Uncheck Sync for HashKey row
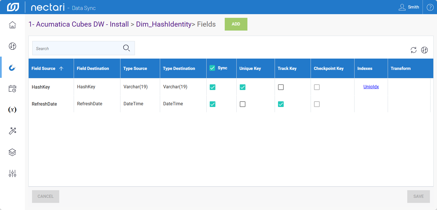This screenshot has width=437, height=210. pyautogui.click(x=213, y=87)
